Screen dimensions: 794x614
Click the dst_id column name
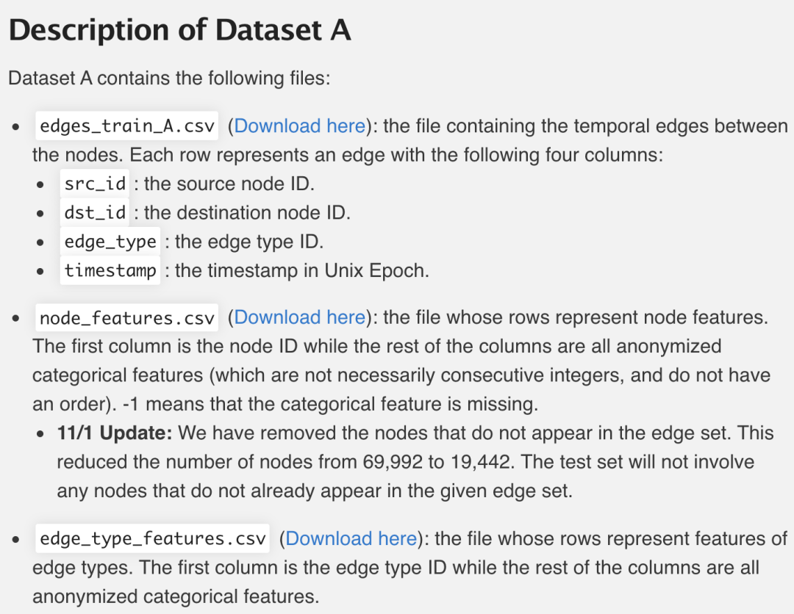[96, 213]
